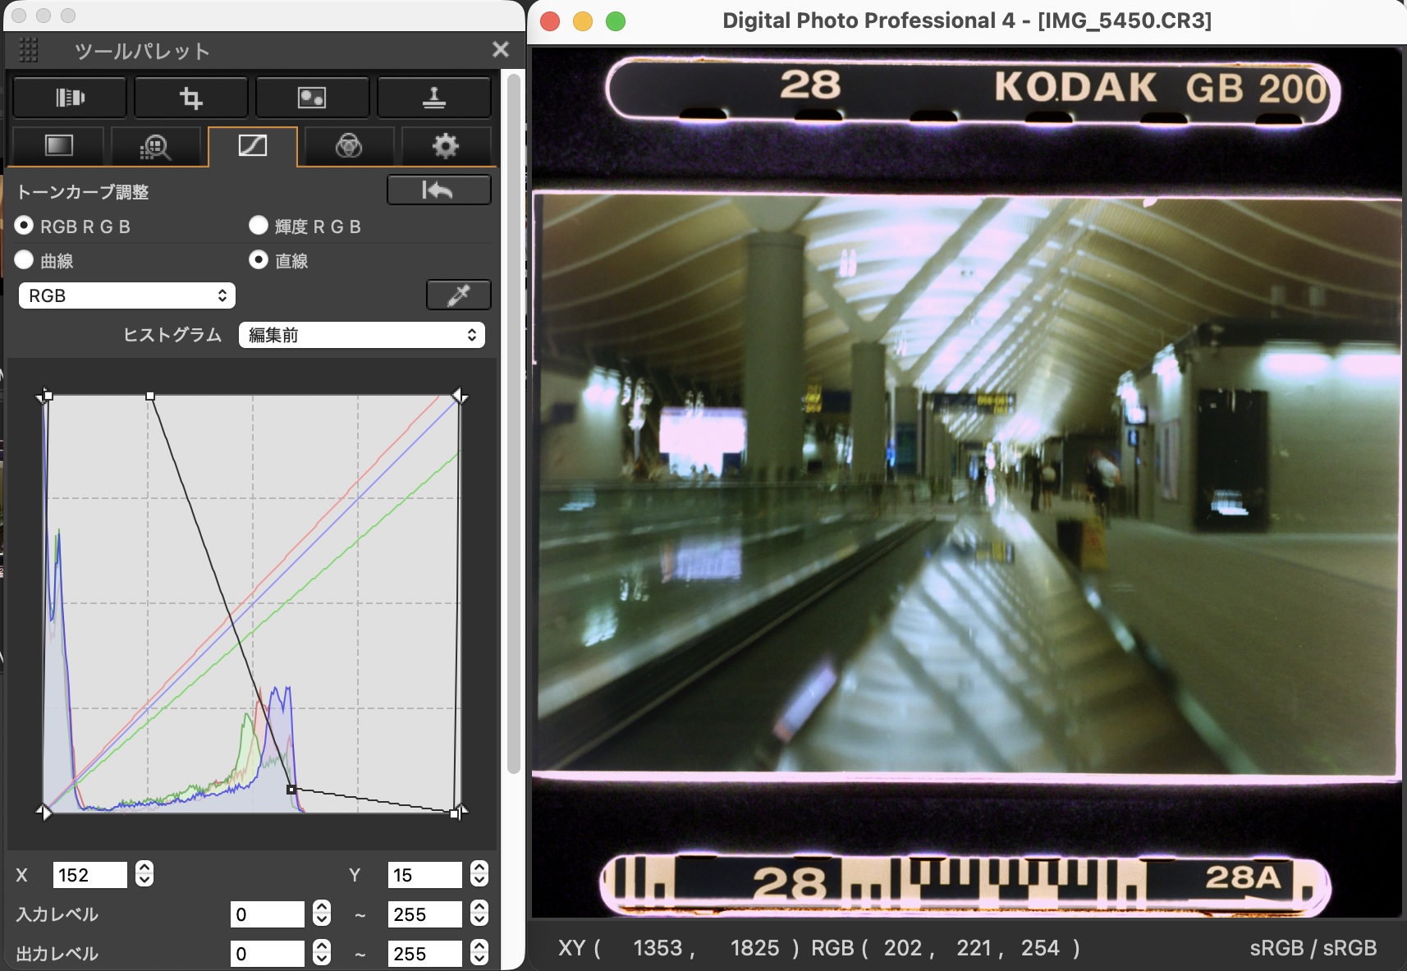Click the X value field showing 152

click(89, 875)
